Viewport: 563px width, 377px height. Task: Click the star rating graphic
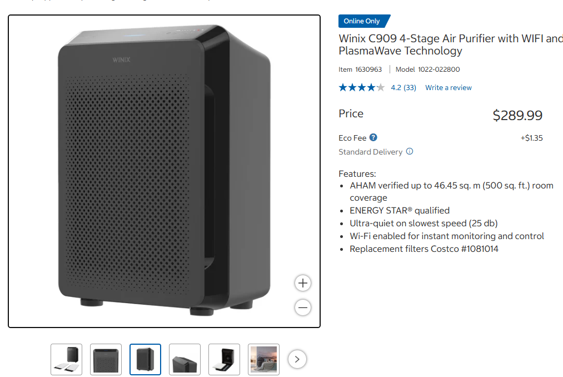[362, 87]
